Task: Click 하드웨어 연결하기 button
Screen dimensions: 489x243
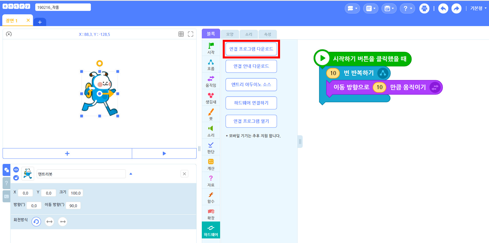Action: tap(251, 103)
